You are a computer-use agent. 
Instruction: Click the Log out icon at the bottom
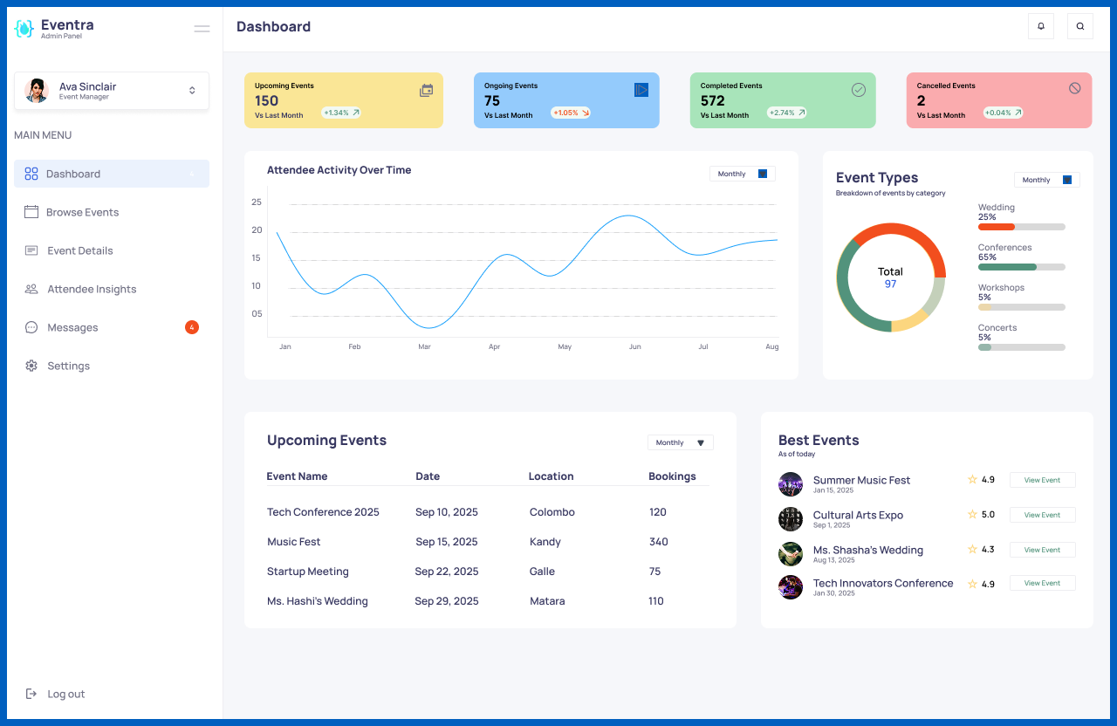click(31, 694)
